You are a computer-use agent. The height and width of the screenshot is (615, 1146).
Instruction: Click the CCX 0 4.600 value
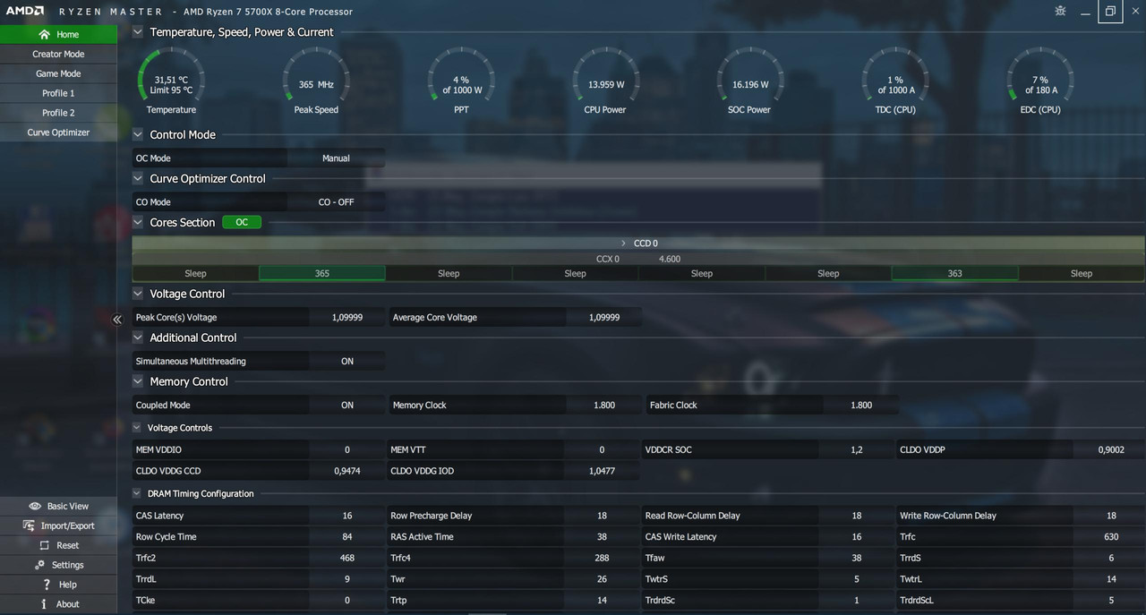670,259
